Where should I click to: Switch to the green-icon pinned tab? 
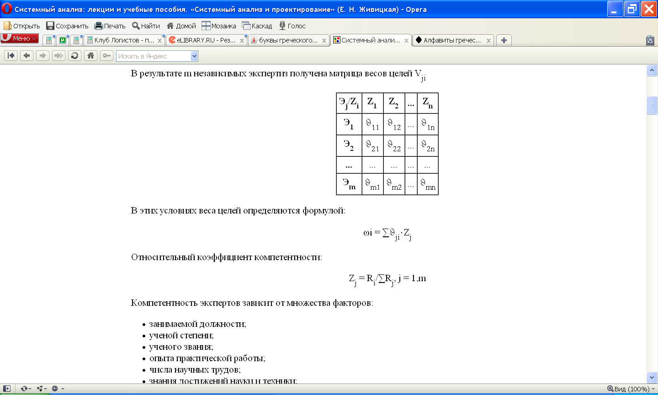click(63, 40)
